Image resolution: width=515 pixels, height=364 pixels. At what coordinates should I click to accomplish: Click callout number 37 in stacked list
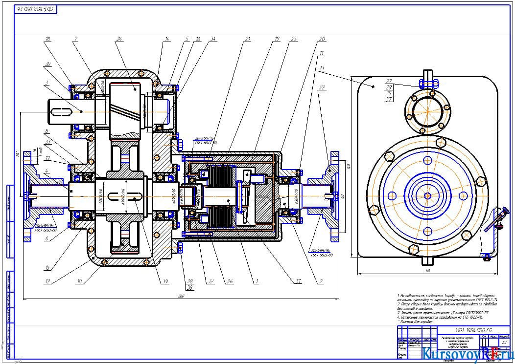click(x=389, y=99)
